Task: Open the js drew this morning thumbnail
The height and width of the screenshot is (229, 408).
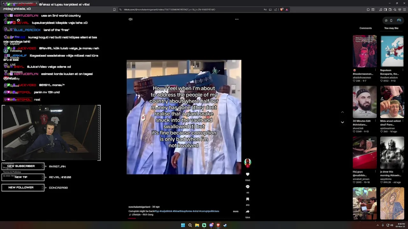Action: pos(392,153)
